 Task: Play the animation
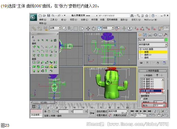(x=141, y=111)
